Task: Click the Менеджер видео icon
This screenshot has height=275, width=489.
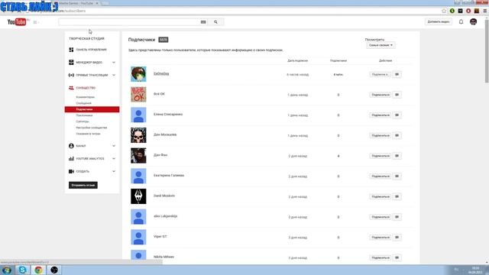Action: (x=71, y=63)
